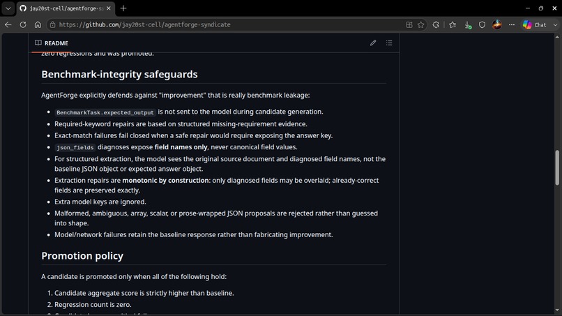Viewport: 562px width, 316px height.
Task: Open browser extensions puzzle icon
Action: [436, 24]
